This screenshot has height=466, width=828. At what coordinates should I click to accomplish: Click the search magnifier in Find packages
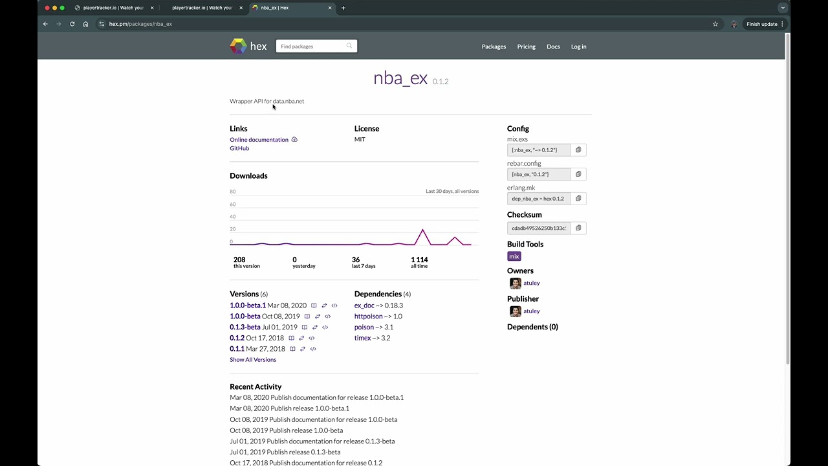pyautogui.click(x=349, y=46)
